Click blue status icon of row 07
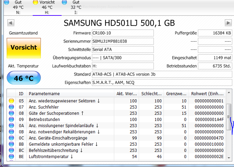 pos(11,107)
